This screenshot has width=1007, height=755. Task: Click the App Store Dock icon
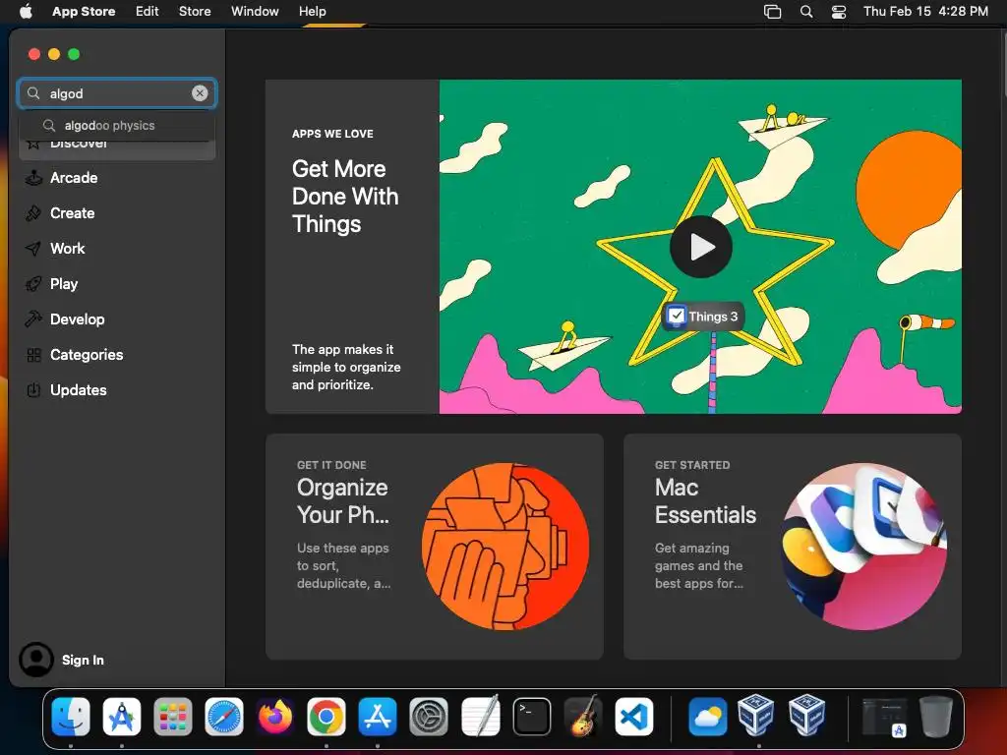coord(377,717)
